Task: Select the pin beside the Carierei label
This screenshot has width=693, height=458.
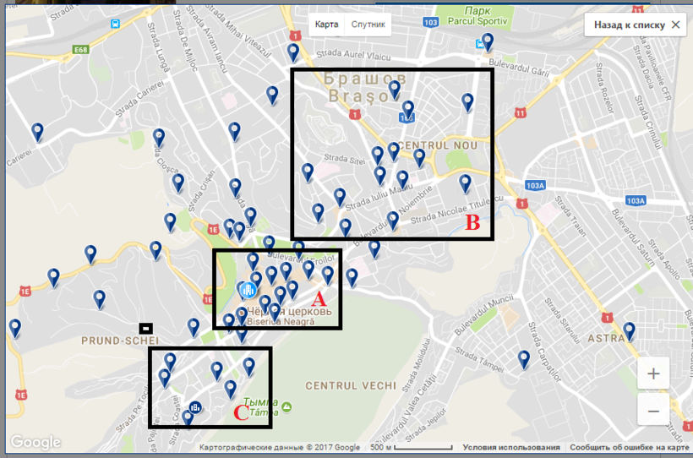Action: click(38, 132)
